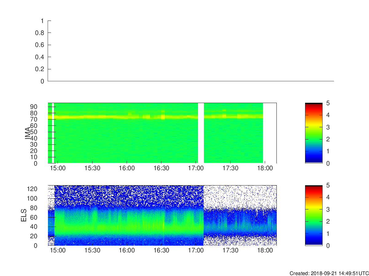Click the 4 label on ELS color scale
The height and width of the screenshot is (276, 369).
point(328,197)
